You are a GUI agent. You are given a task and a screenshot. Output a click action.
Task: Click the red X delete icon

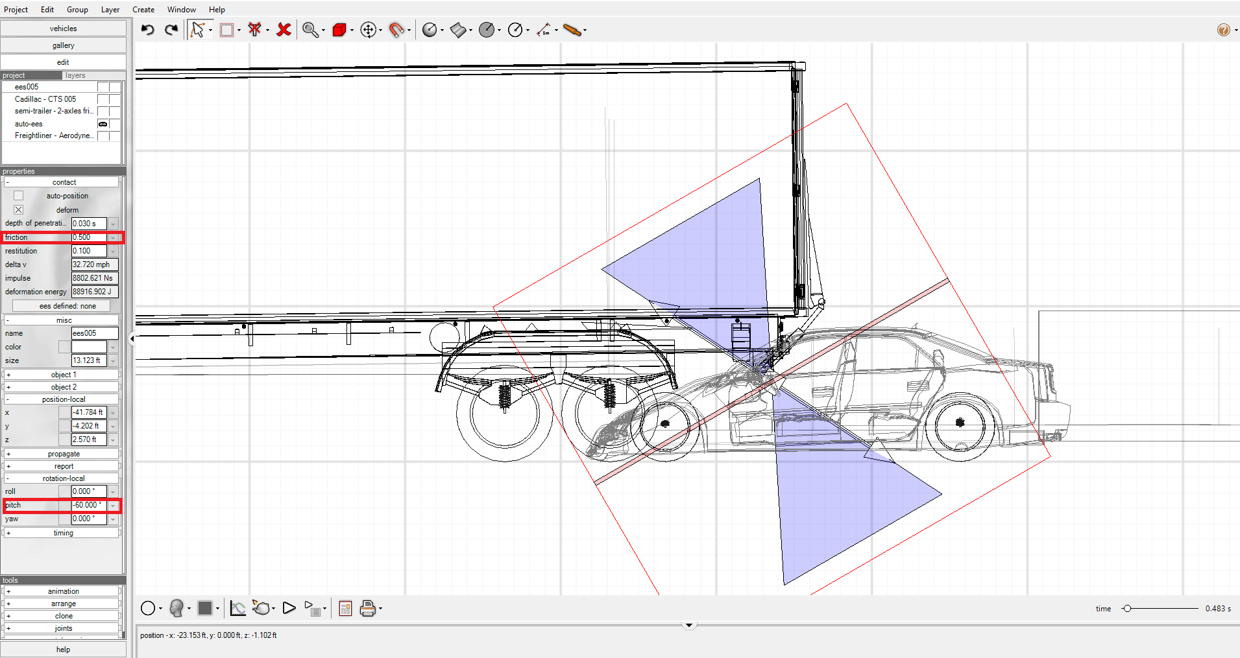(x=284, y=30)
